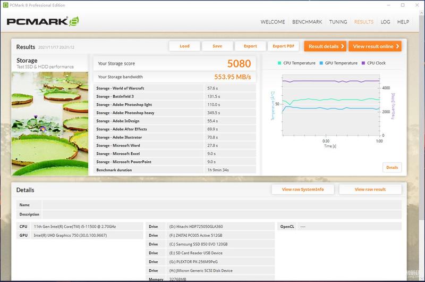Click the Samsung SSD 850 EVO drive

(x=220, y=244)
